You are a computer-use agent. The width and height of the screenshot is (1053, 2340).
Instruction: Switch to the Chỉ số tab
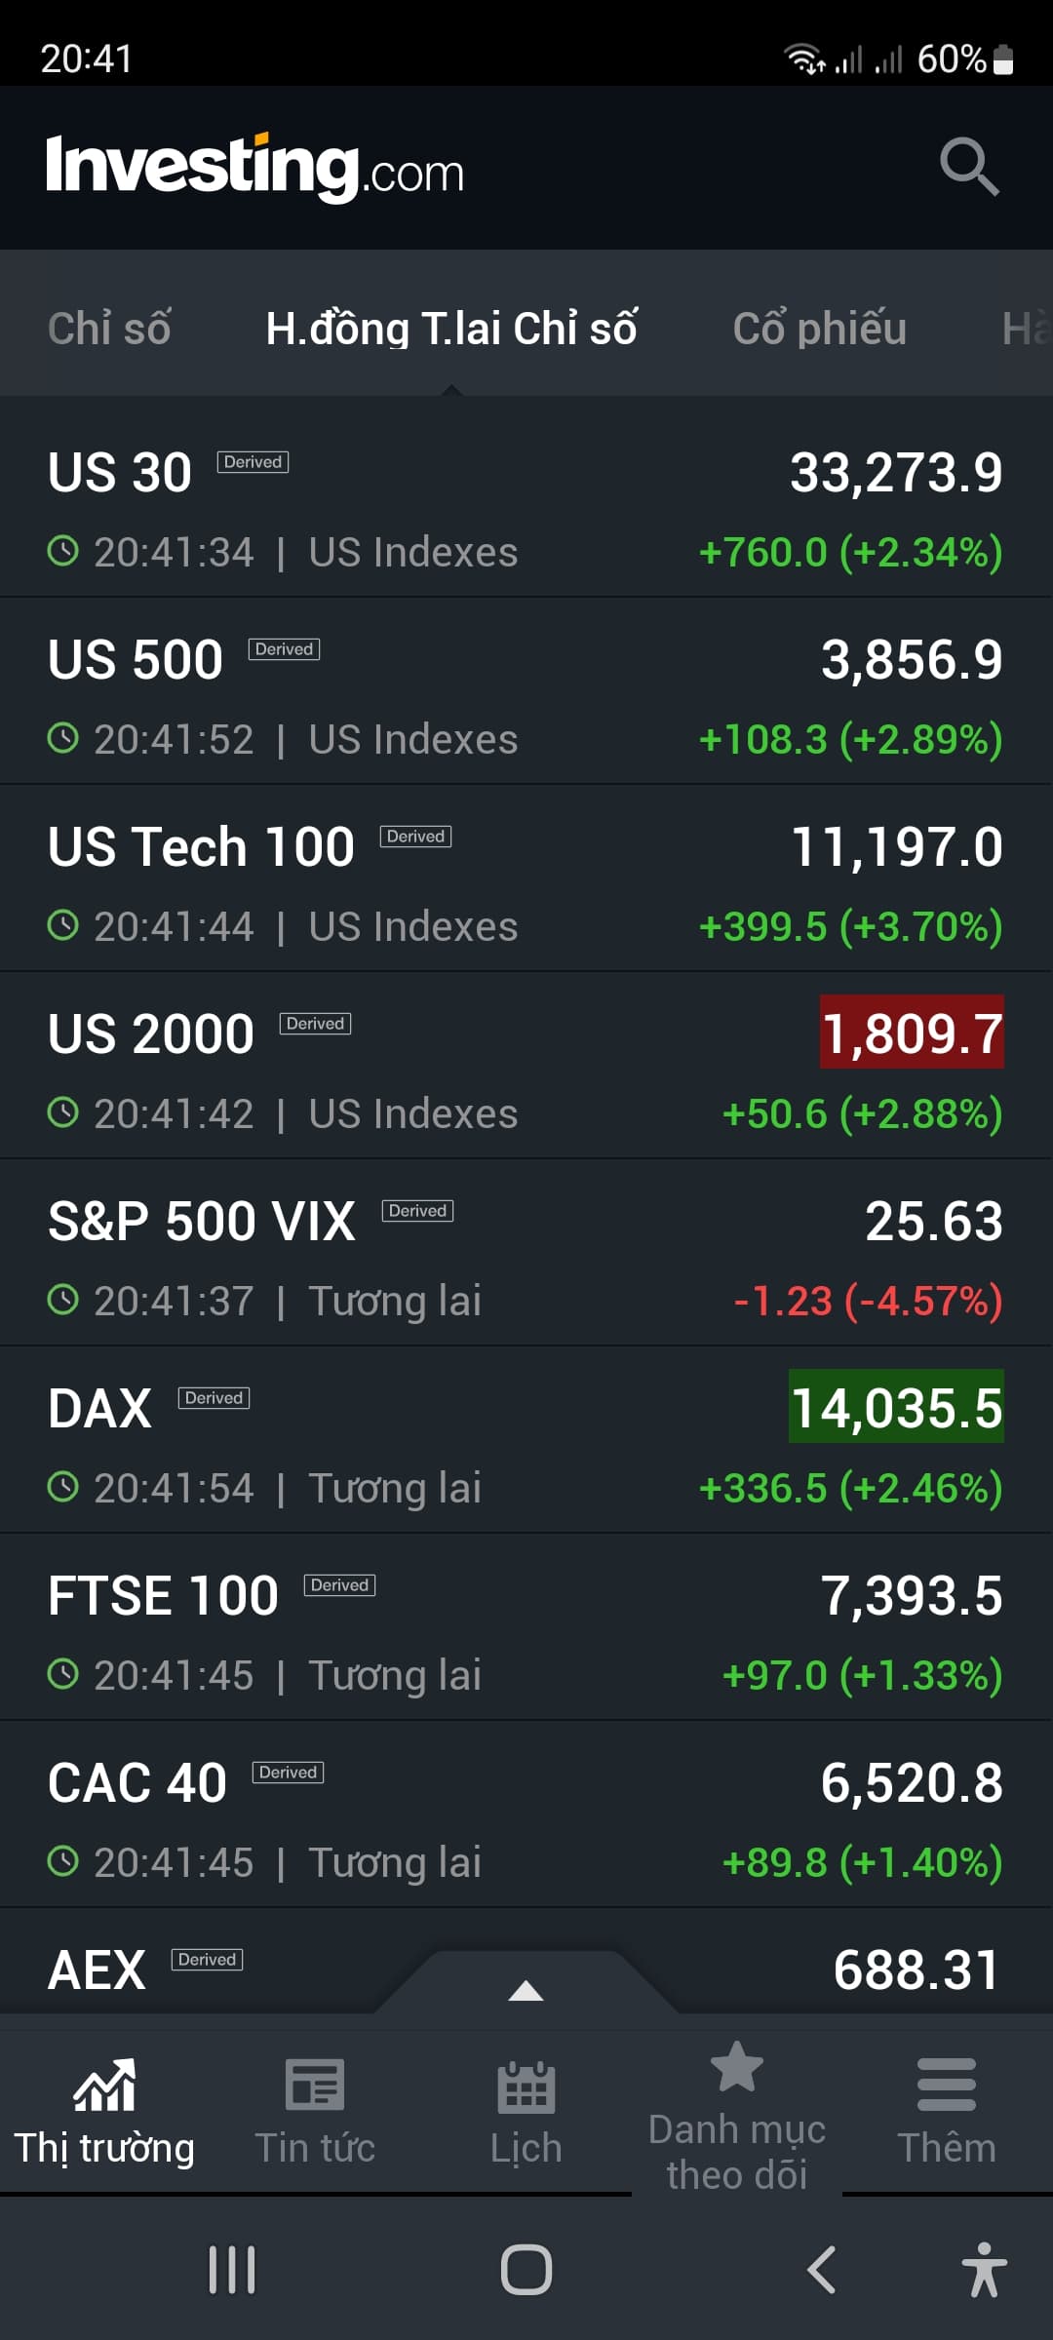pyautogui.click(x=109, y=329)
